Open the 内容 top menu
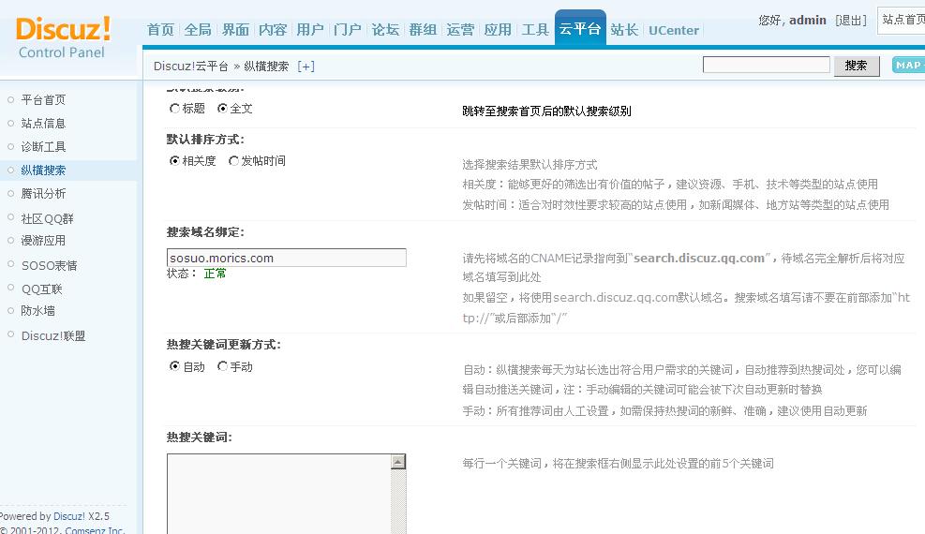Image resolution: width=925 pixels, height=534 pixels. tap(273, 29)
